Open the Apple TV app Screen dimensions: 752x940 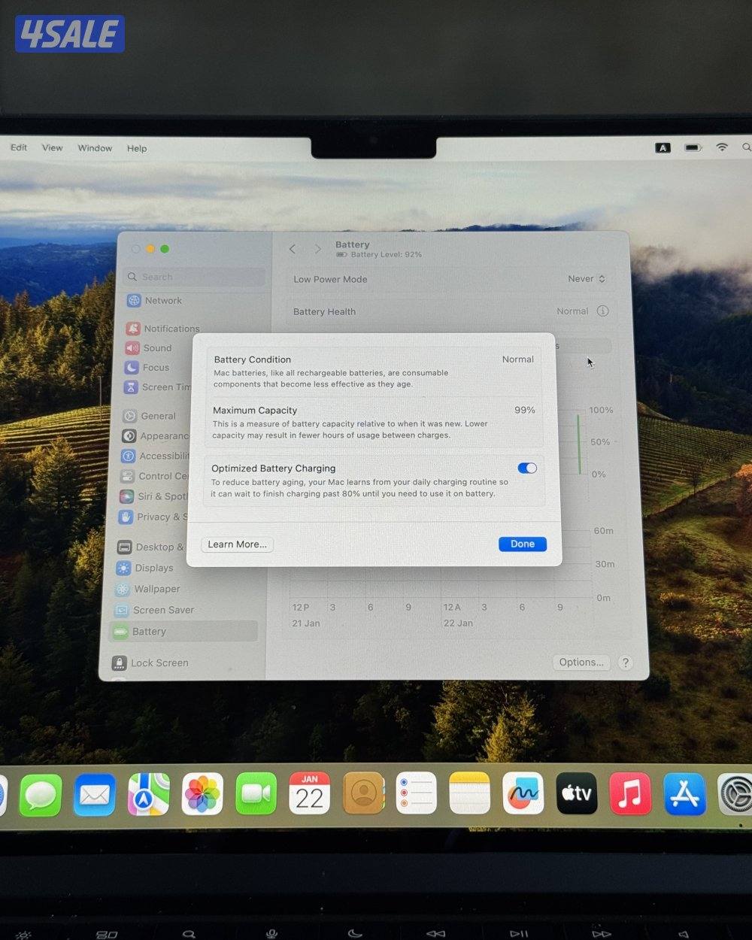577,793
